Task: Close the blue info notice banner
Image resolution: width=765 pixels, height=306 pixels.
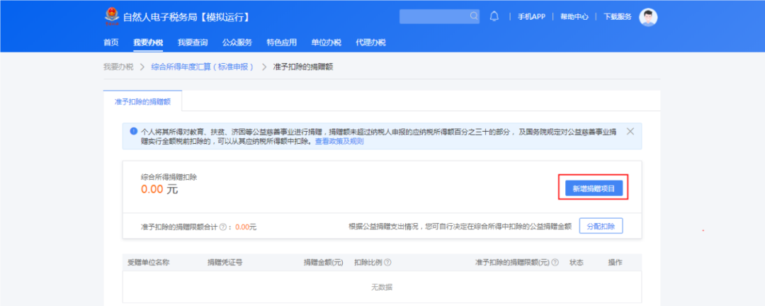Action: coord(630,131)
